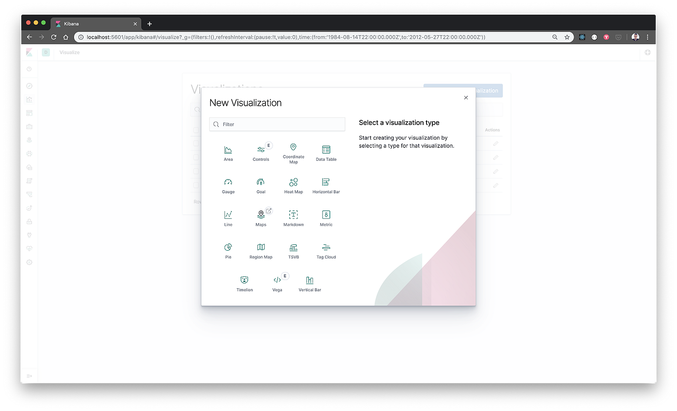The height and width of the screenshot is (411, 677).
Task: Close the New Visualization dialog
Action: coord(466,98)
